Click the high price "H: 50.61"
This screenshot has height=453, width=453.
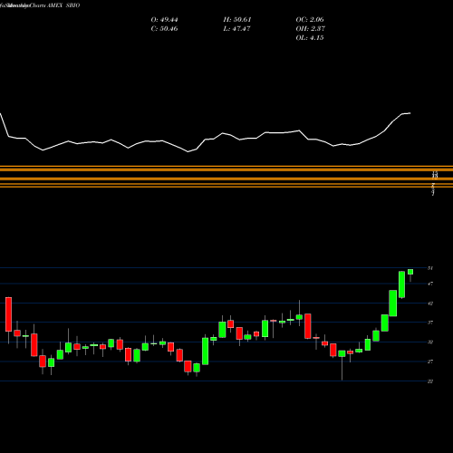pos(237,20)
